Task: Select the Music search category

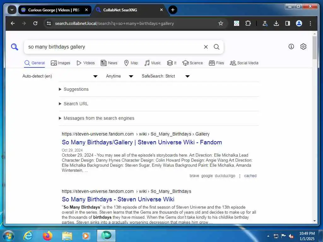Action: pos(153,63)
